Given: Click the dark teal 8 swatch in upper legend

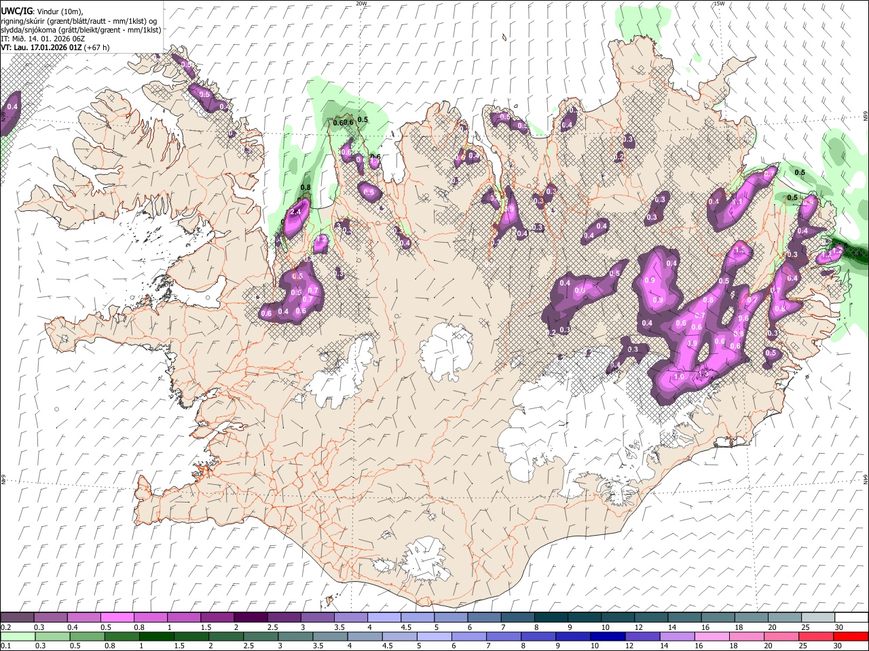Looking at the screenshot, I should [x=550, y=618].
